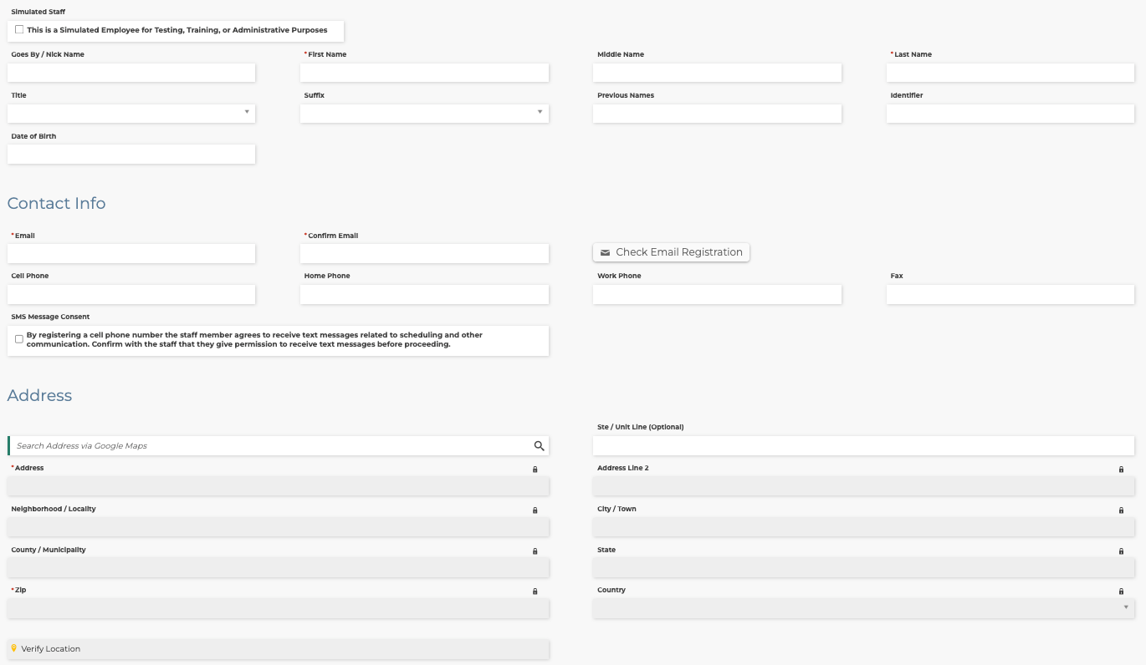Click the magnifier icon in address search
Image resolution: width=1146 pixels, height=665 pixels.
[539, 446]
